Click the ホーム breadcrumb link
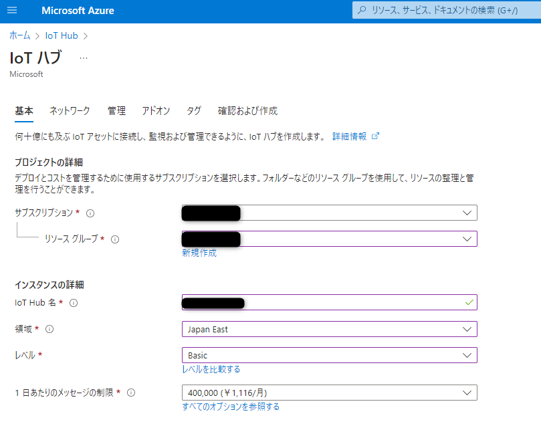 [x=19, y=35]
